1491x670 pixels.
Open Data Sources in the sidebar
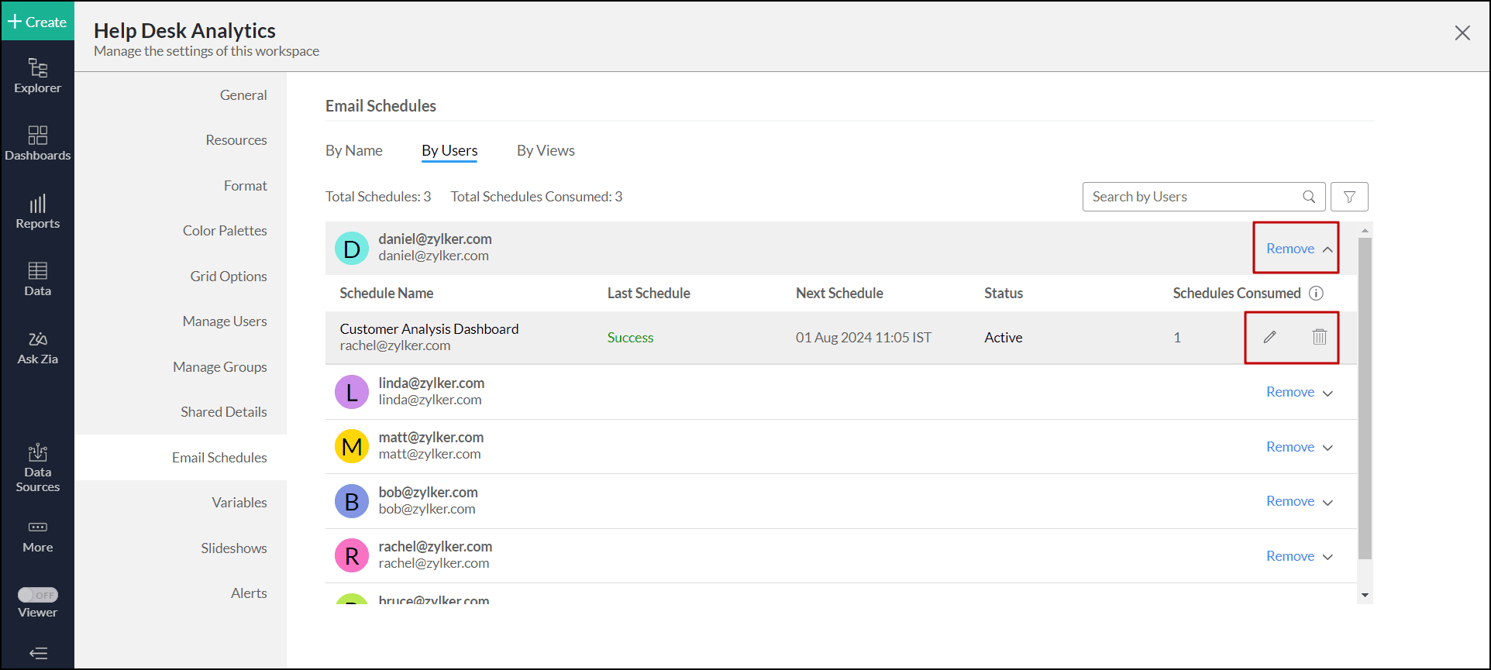tap(37, 468)
